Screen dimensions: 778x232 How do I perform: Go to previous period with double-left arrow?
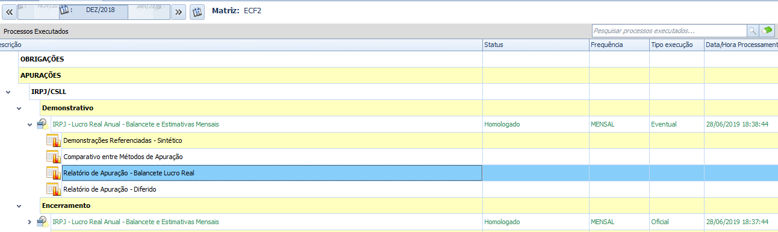(x=9, y=11)
